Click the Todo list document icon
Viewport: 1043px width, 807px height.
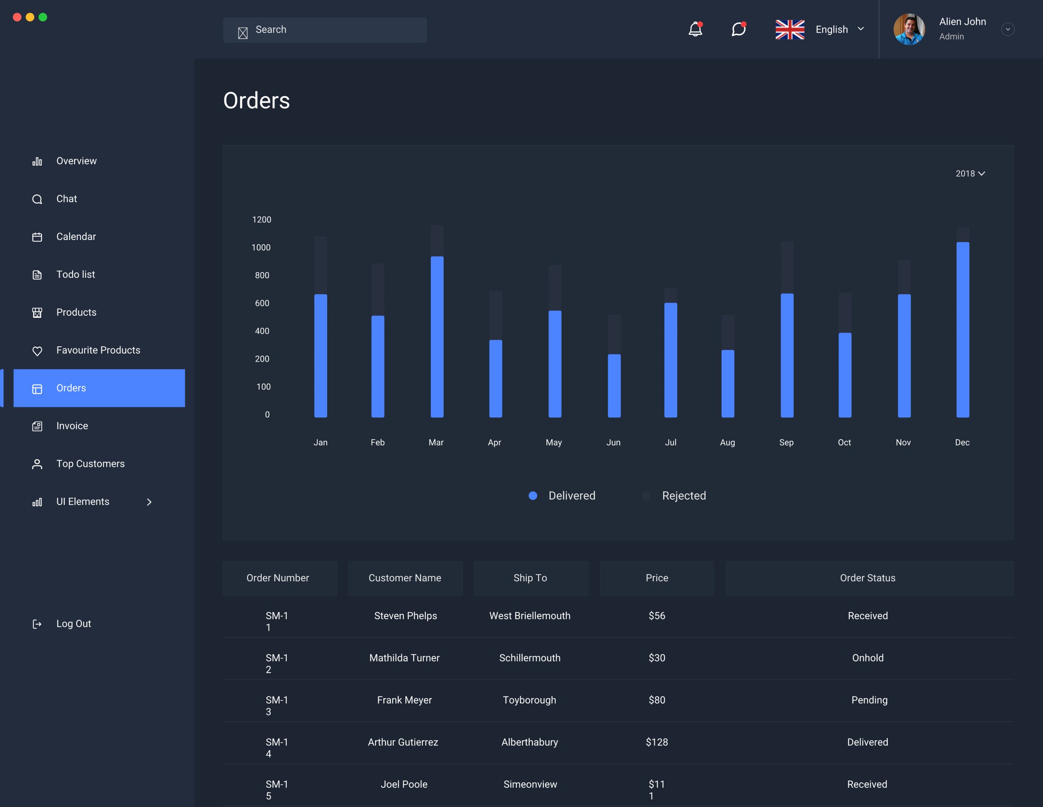[x=37, y=275]
